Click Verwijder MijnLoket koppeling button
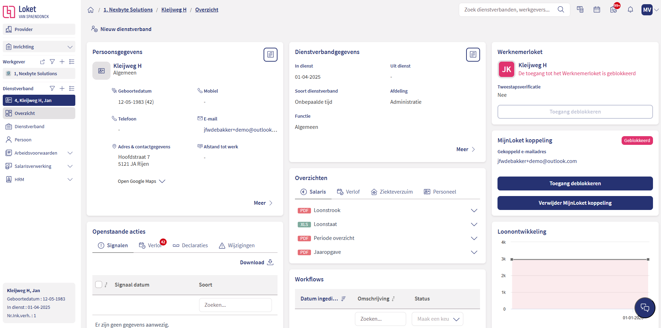 (575, 203)
